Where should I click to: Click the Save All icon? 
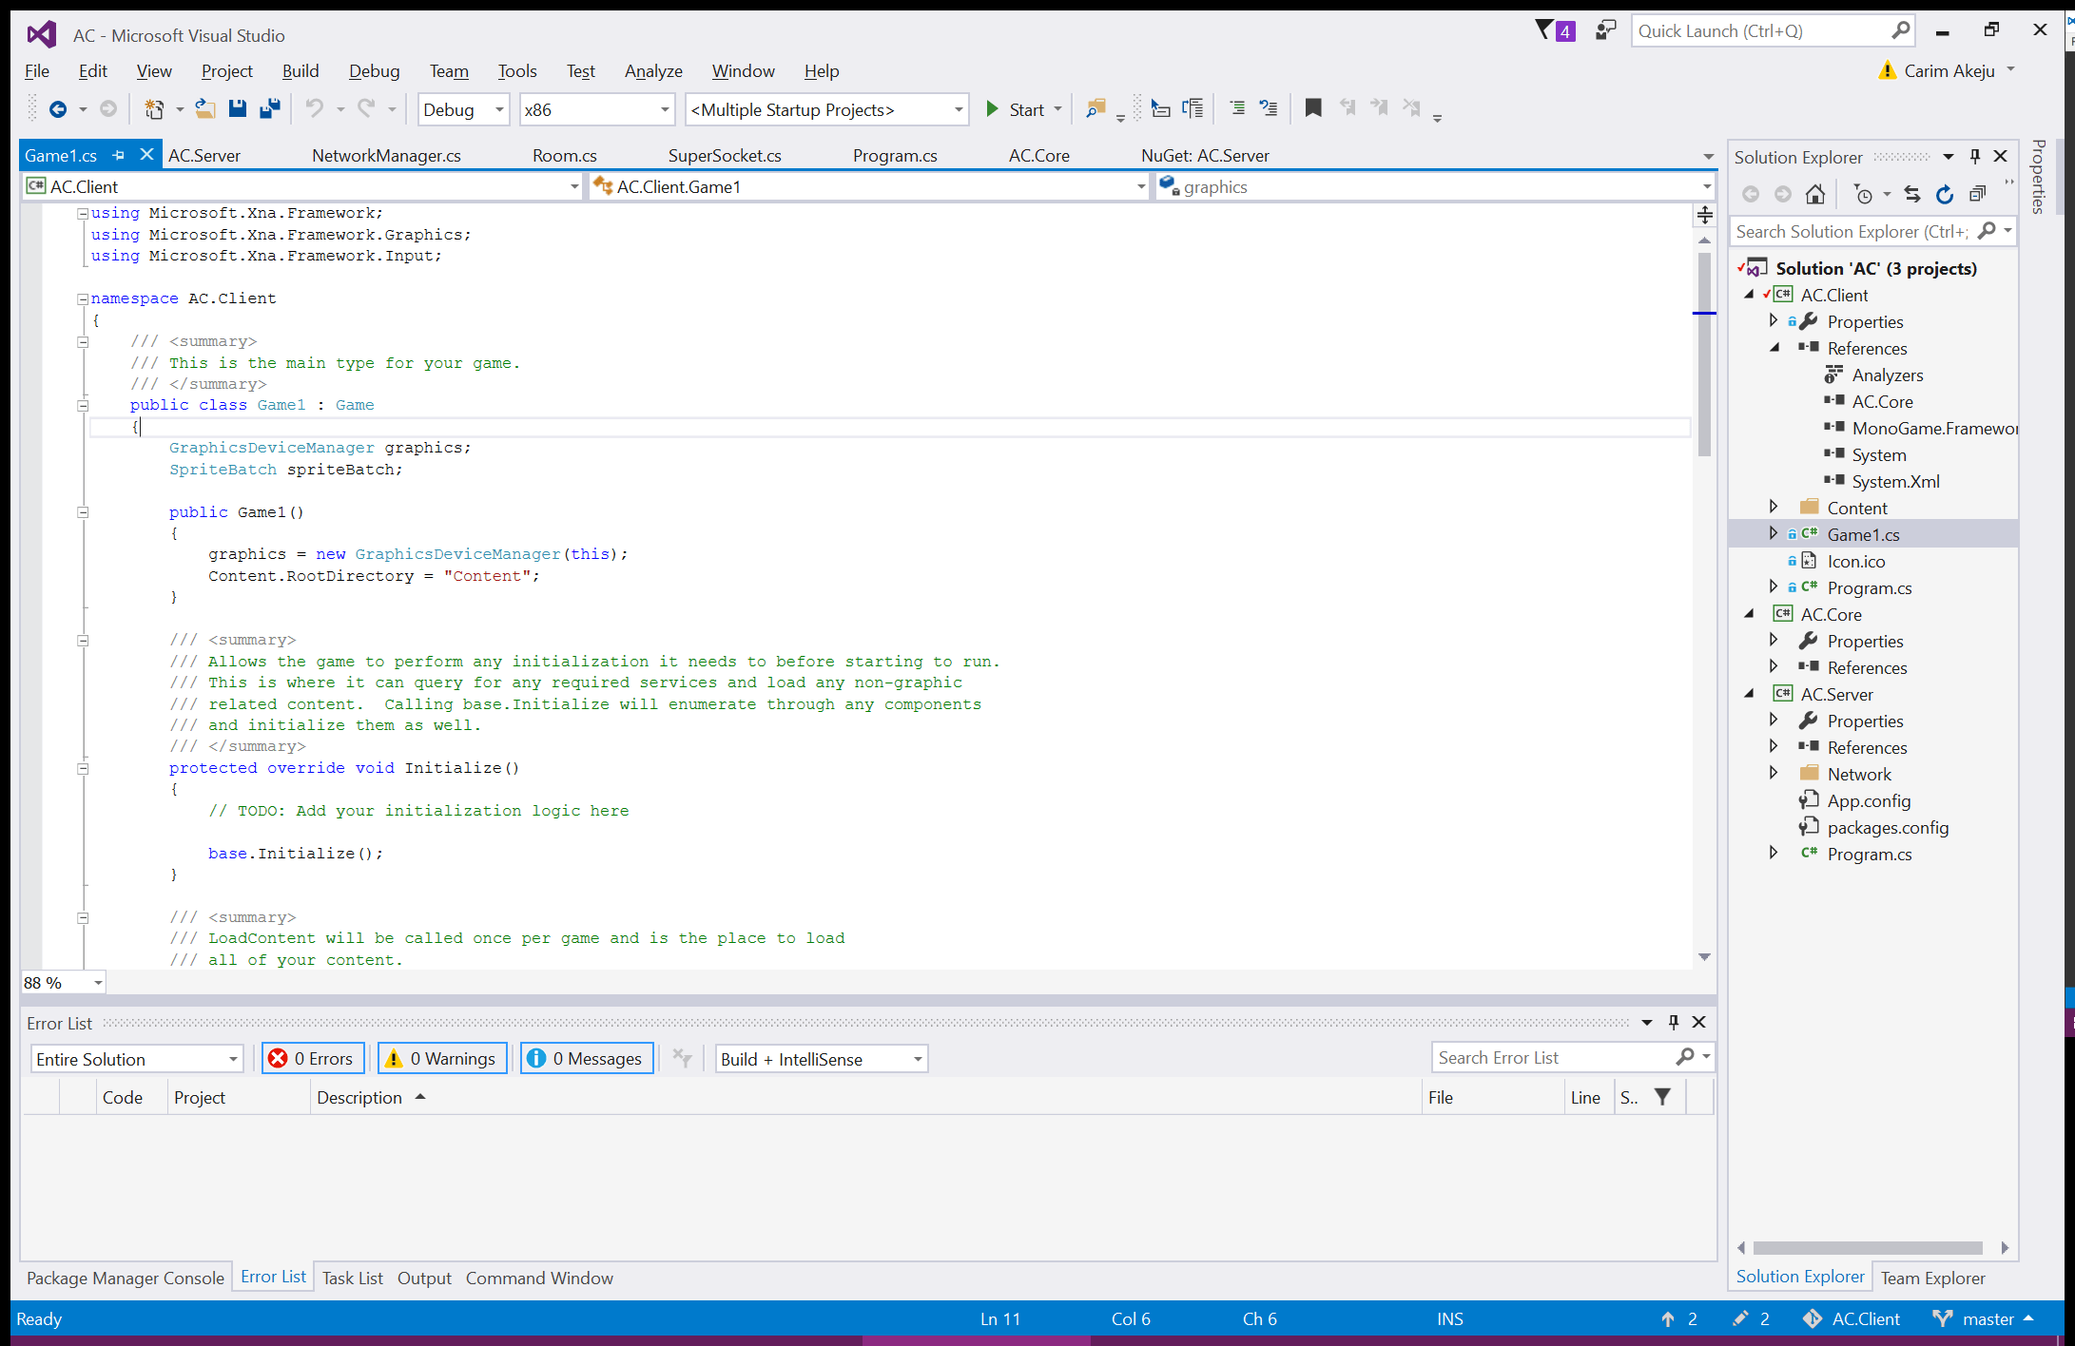[x=270, y=109]
